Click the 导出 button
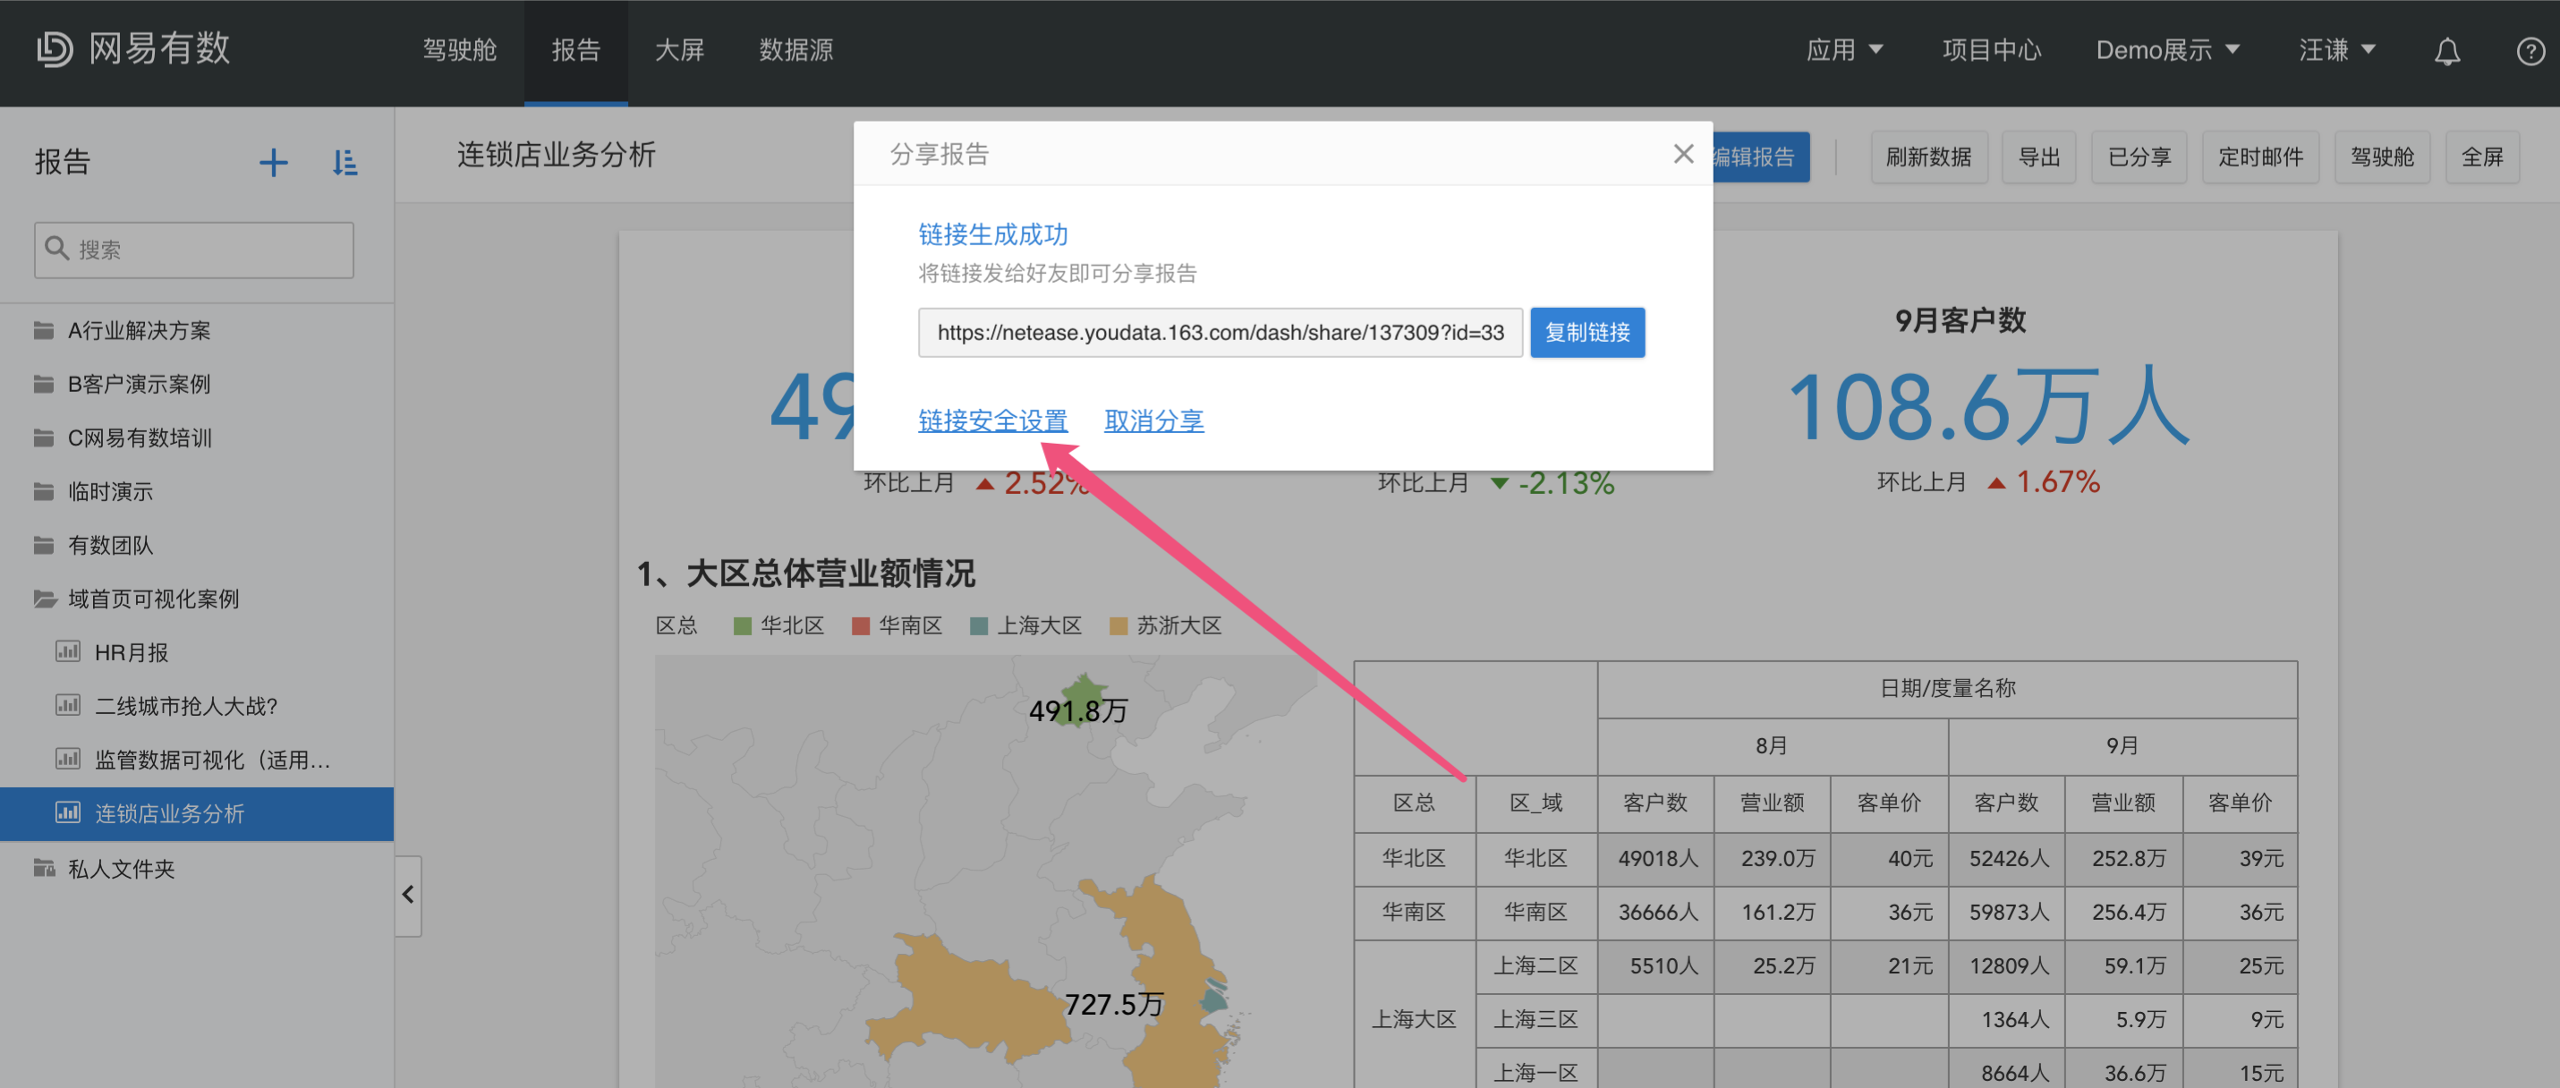Viewport: 2560px width, 1088px height. pyautogui.click(x=2039, y=157)
